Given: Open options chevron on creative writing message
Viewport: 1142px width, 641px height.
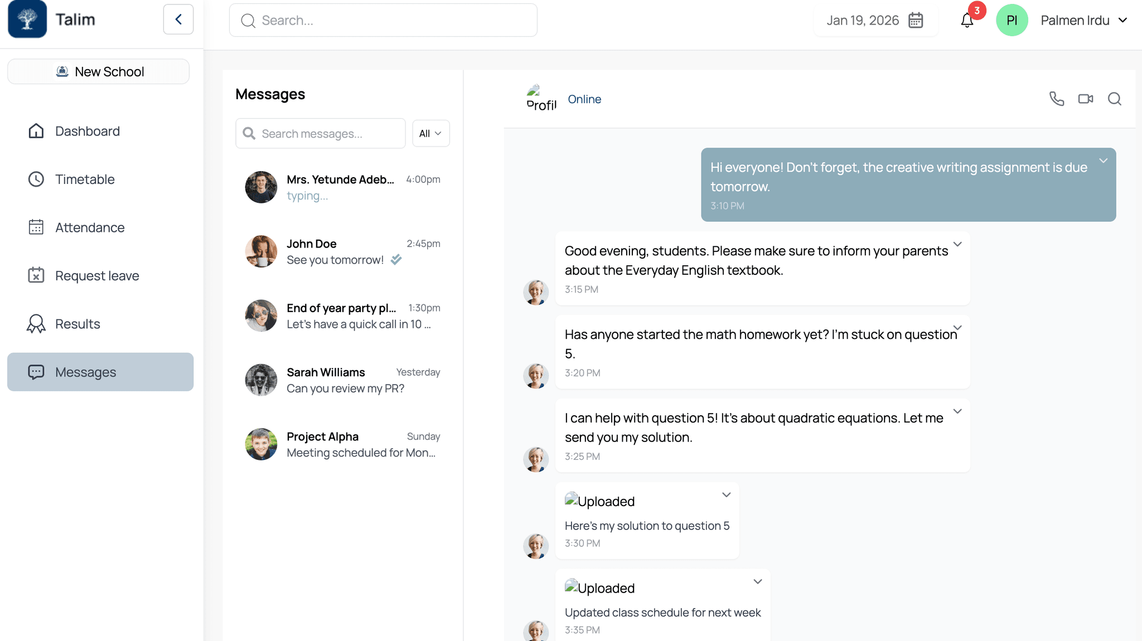Looking at the screenshot, I should point(1103,161).
